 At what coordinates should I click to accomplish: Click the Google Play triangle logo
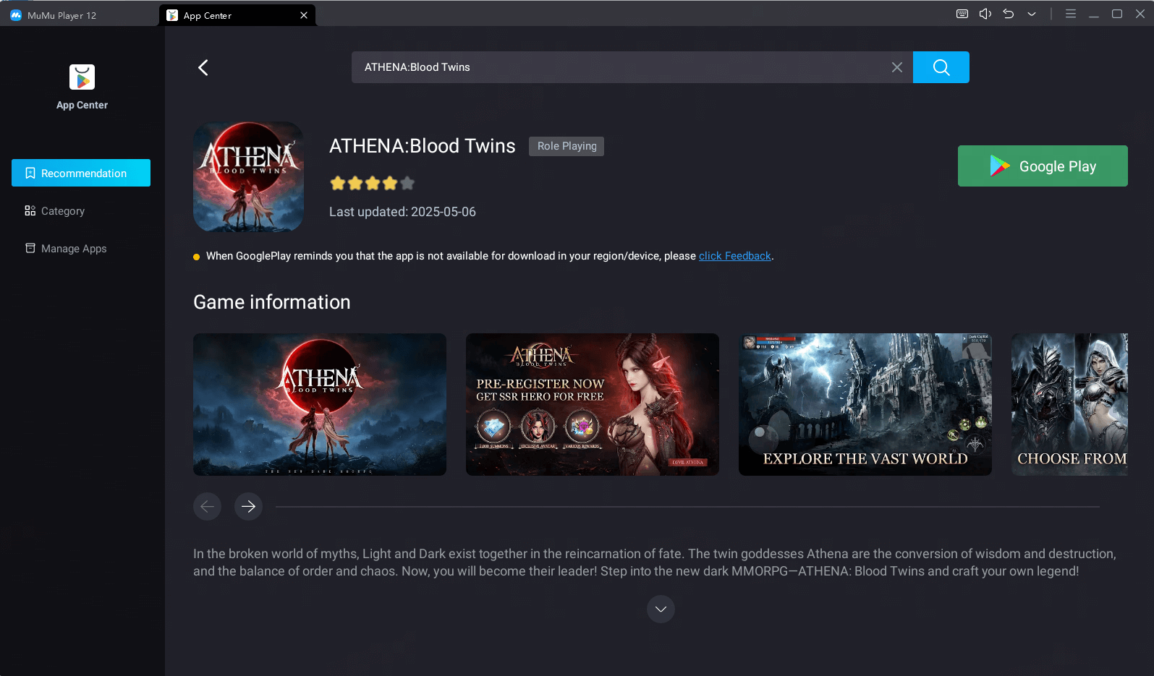pyautogui.click(x=1000, y=166)
